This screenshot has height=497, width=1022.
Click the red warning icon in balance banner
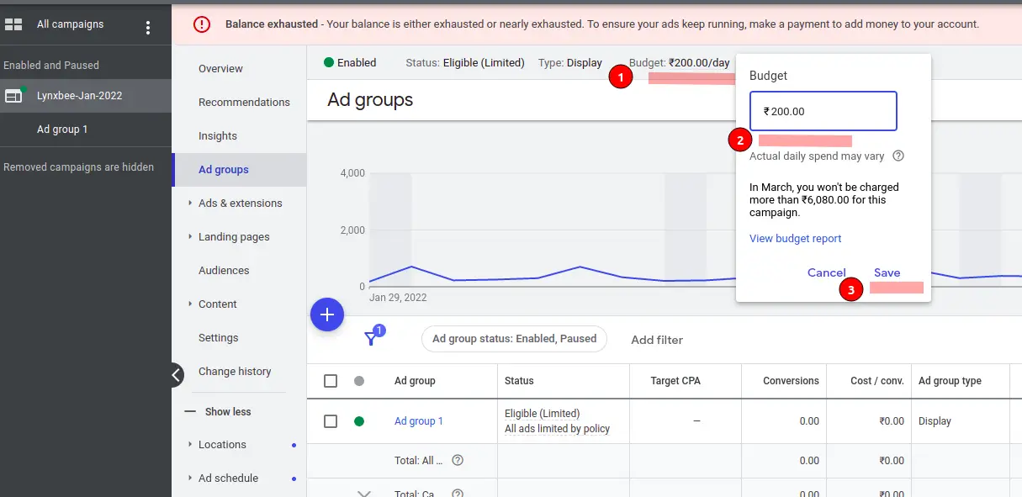[x=202, y=24]
